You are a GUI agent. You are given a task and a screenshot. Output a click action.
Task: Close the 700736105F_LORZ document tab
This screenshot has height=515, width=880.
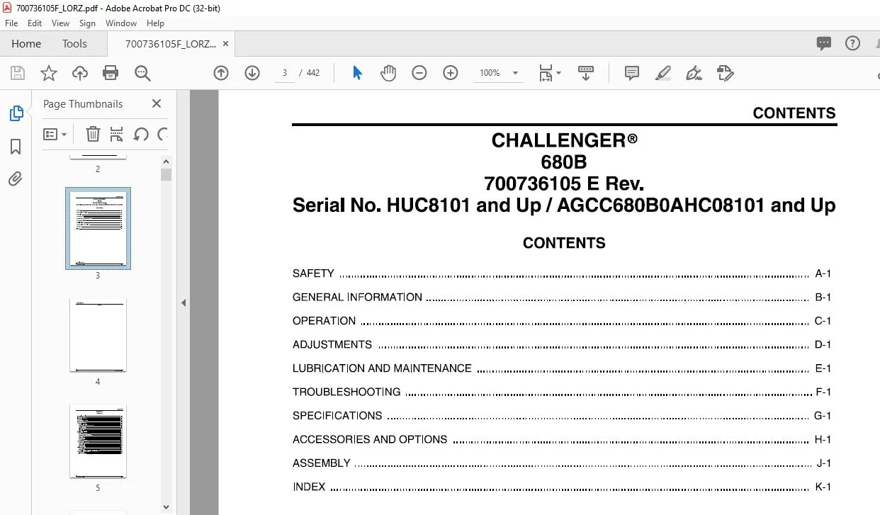226,43
